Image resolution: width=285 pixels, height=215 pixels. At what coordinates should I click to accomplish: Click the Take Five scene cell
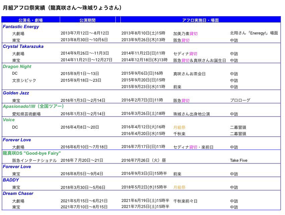239,160
